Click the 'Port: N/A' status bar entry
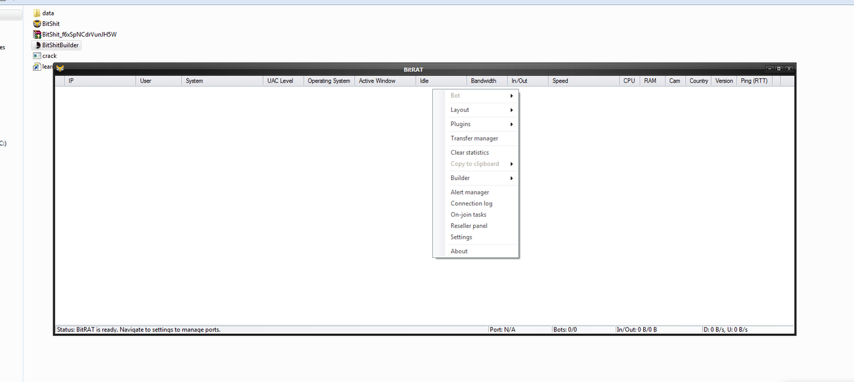This screenshot has height=382, width=854. 502,330
